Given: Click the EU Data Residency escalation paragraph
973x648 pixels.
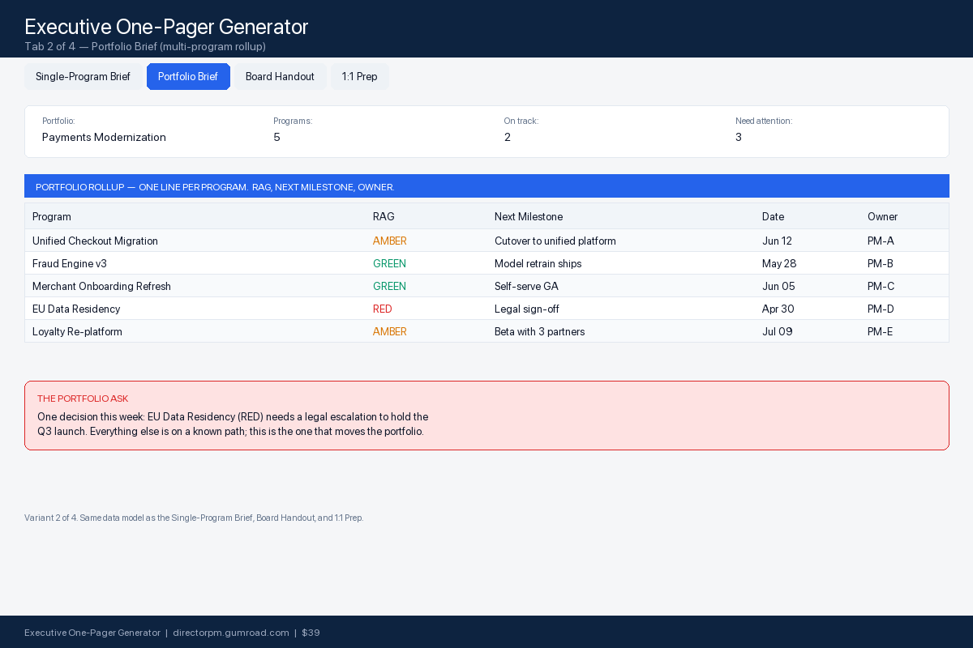Looking at the screenshot, I should pos(233,424).
